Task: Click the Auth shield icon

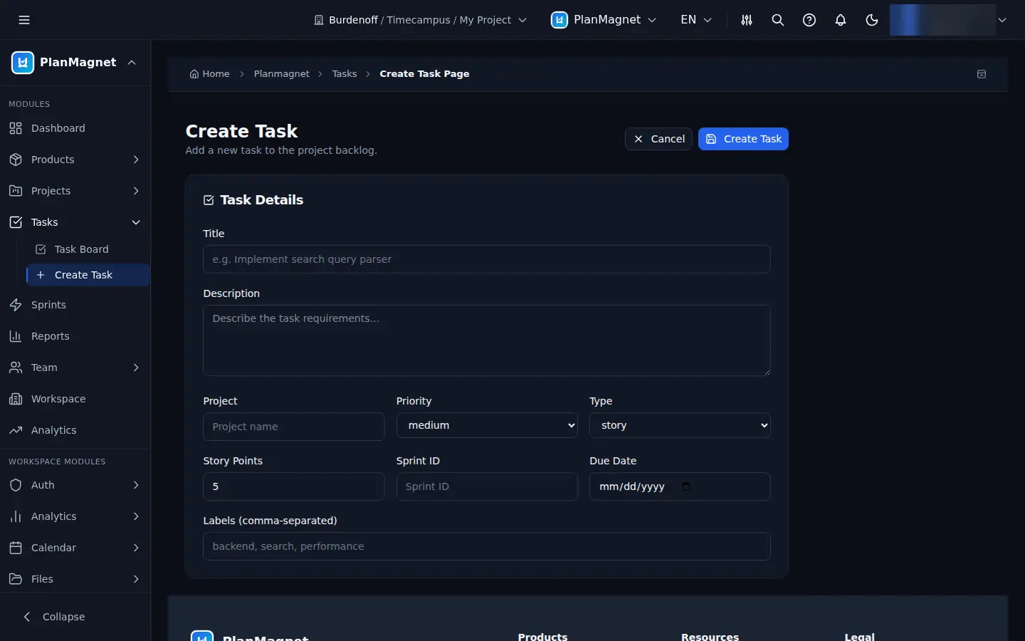Action: pos(16,485)
